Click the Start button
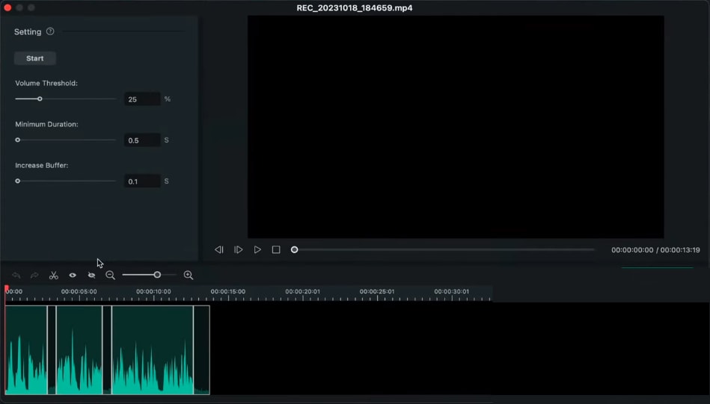 pos(35,58)
